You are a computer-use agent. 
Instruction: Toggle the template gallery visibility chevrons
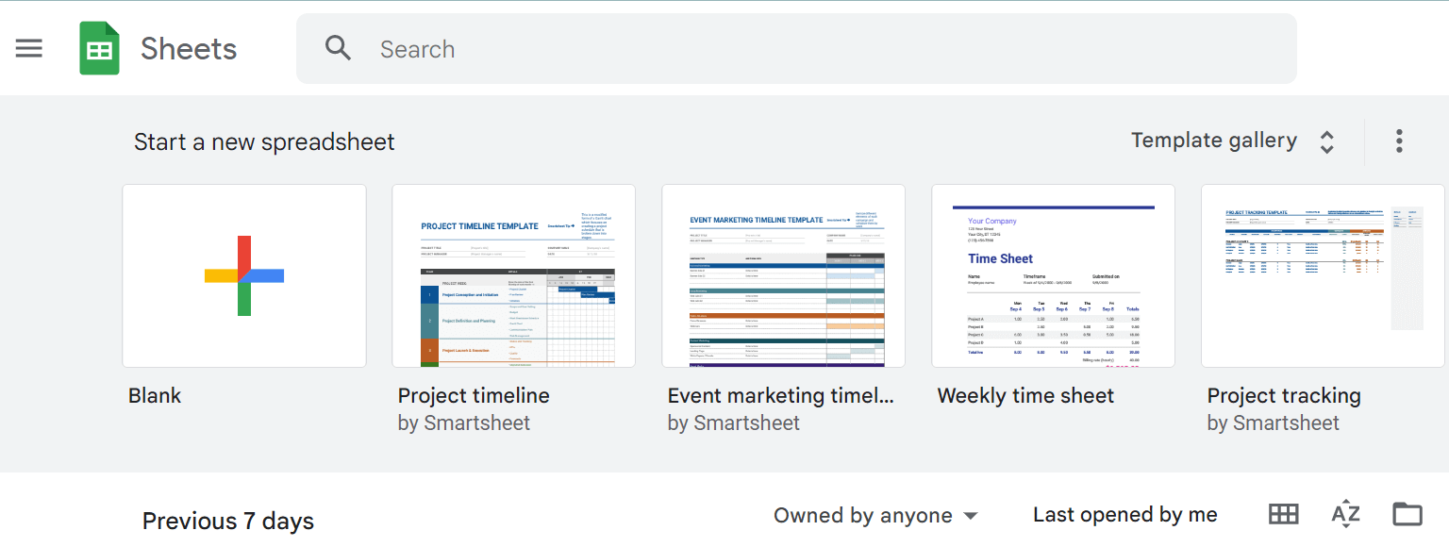(1327, 140)
